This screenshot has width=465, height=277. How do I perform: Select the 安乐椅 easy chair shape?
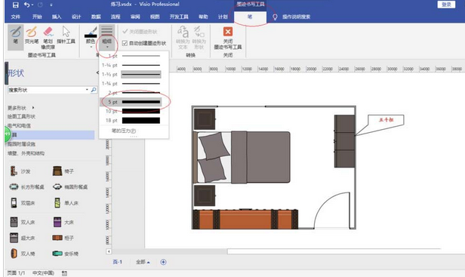65,254
